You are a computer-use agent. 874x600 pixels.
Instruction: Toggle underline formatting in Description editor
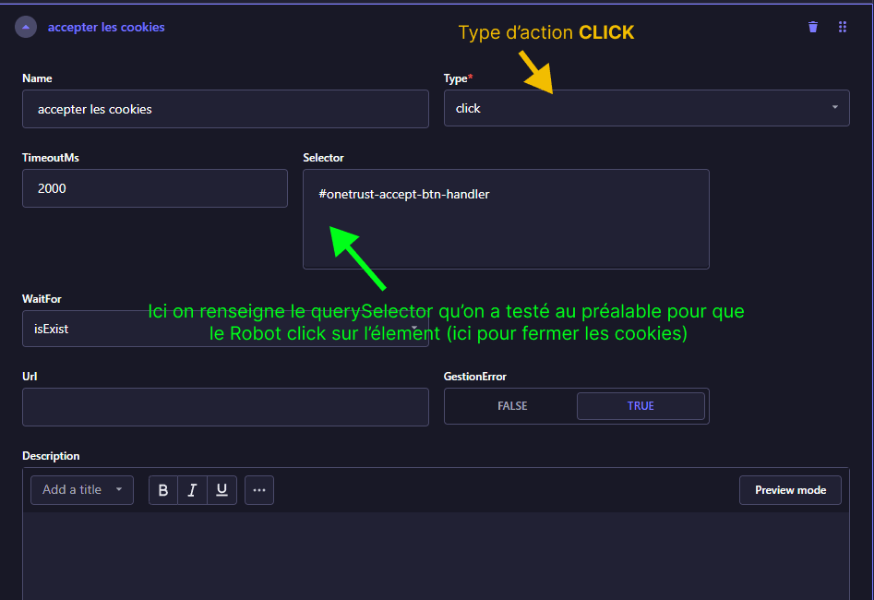click(221, 490)
